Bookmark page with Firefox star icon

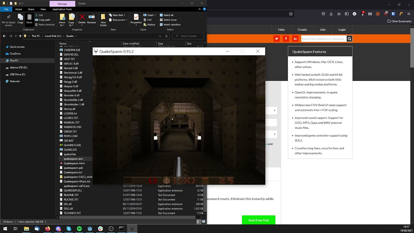[291, 14]
